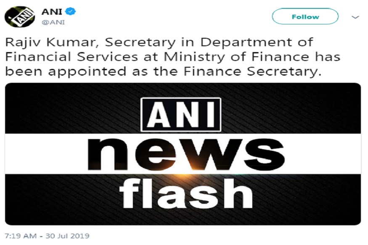Click 'Finance Secretary' at the tweet's end
Screen dimensions: 368x245
pyautogui.click(x=252, y=72)
